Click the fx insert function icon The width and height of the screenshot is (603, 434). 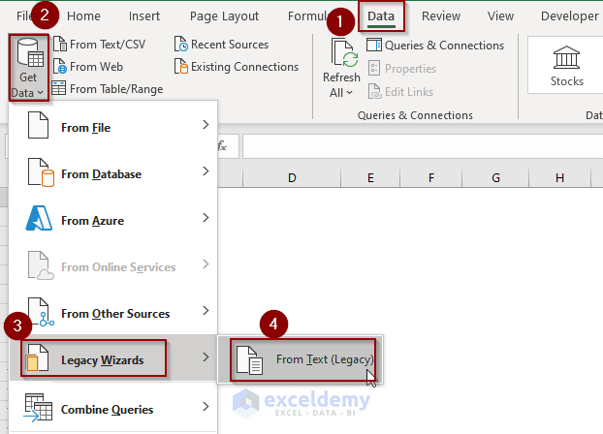click(222, 145)
